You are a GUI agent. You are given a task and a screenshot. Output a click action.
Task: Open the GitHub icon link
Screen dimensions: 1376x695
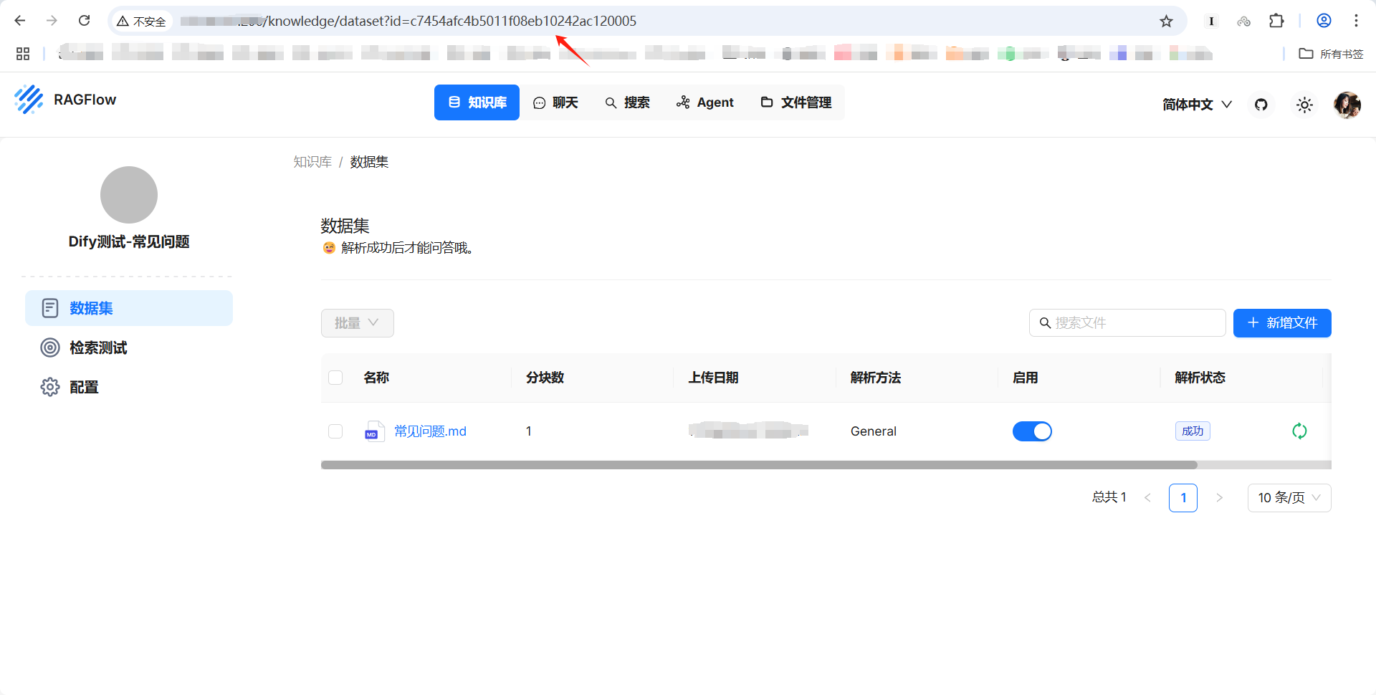[x=1261, y=105]
